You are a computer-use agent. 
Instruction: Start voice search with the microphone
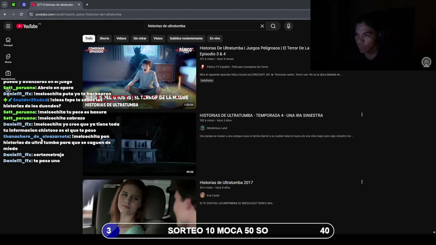point(289,26)
